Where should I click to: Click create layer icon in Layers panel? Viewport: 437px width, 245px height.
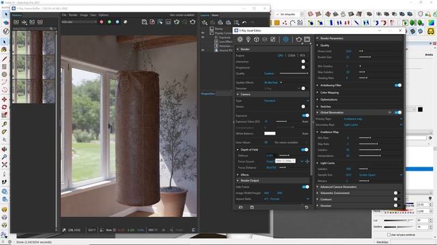(x=205, y=22)
